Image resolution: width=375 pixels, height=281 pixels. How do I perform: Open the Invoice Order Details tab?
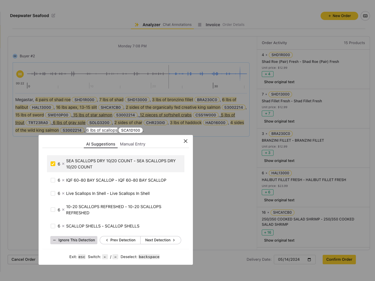point(221,25)
